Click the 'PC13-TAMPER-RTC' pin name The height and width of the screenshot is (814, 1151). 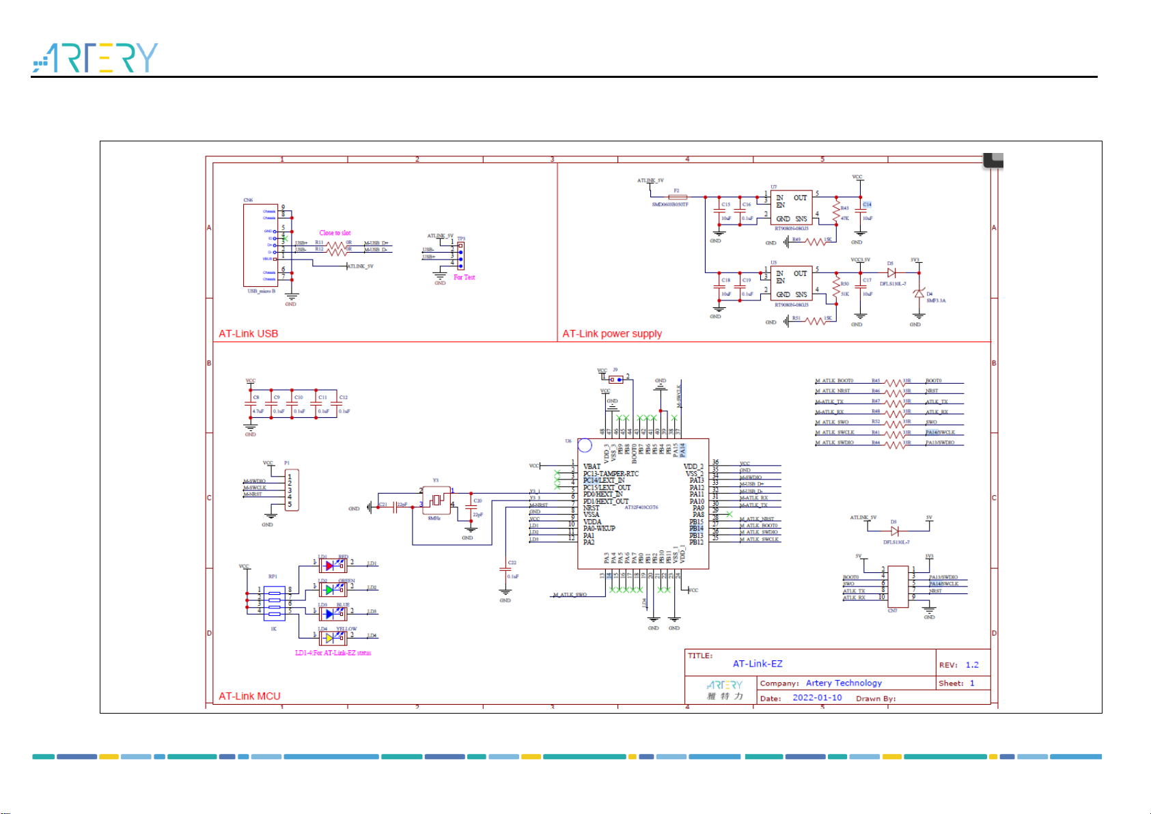pyautogui.click(x=611, y=473)
